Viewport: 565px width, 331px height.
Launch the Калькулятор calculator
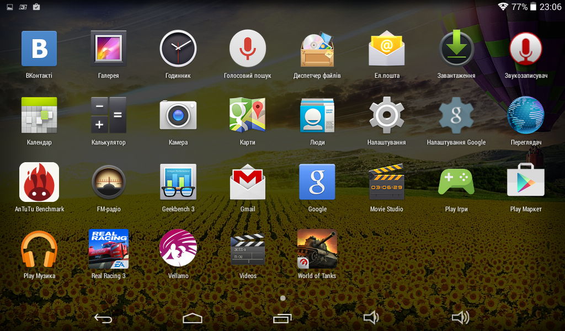coord(109,115)
